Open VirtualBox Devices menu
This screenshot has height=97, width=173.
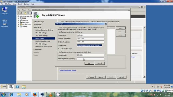[26, 4]
